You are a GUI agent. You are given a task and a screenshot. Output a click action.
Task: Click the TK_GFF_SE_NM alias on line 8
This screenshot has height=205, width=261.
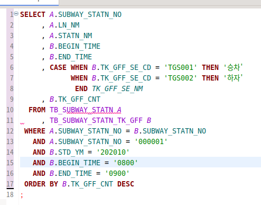coord(117,89)
